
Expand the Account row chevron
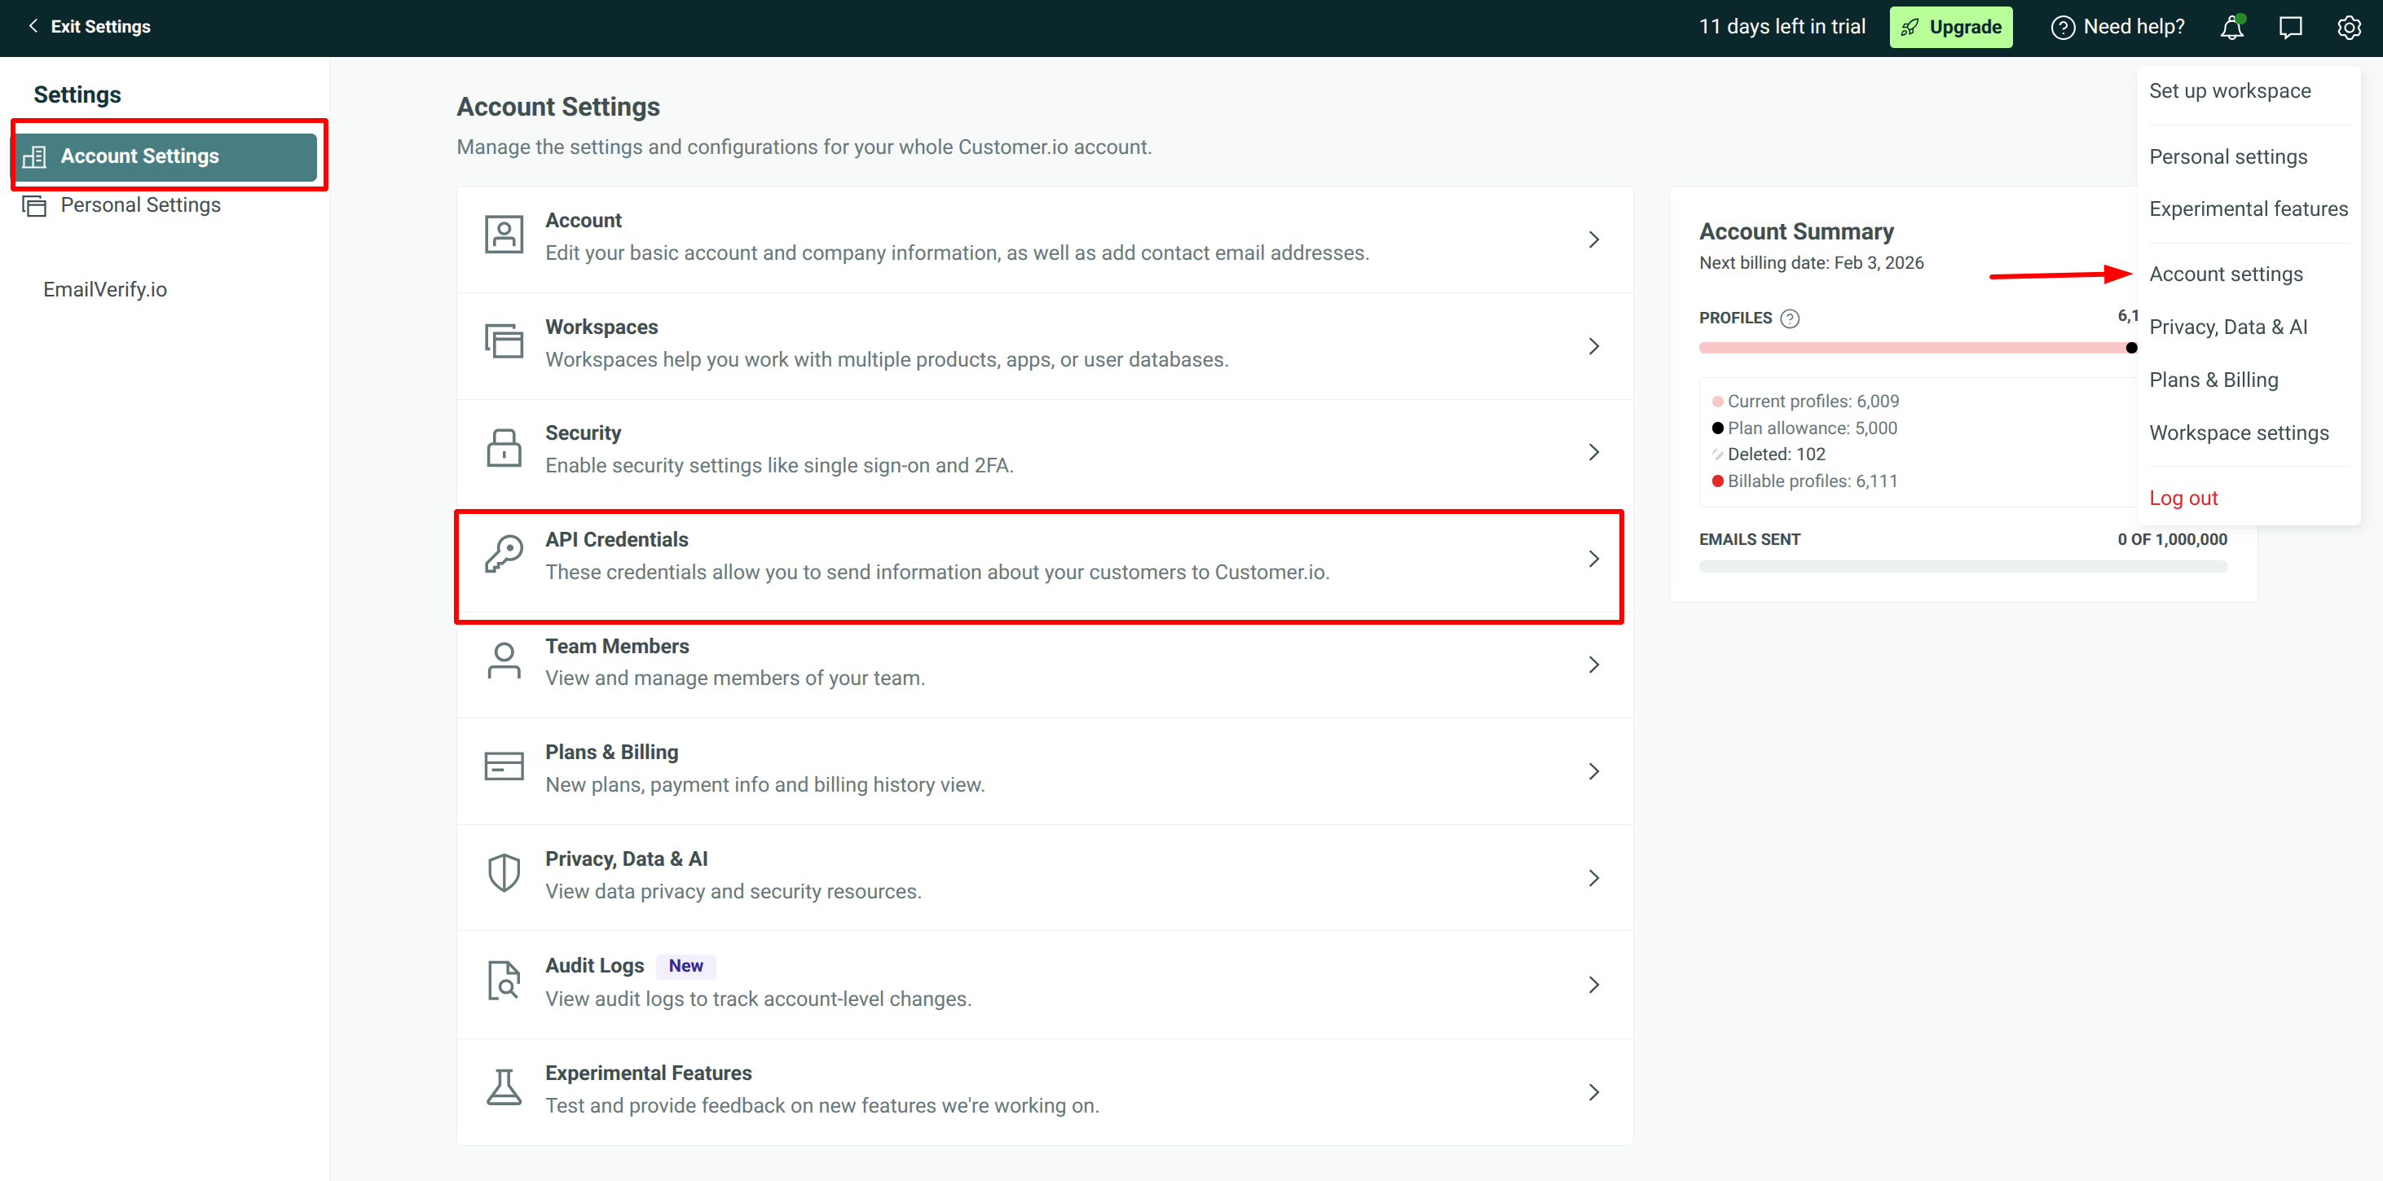pyautogui.click(x=1594, y=239)
